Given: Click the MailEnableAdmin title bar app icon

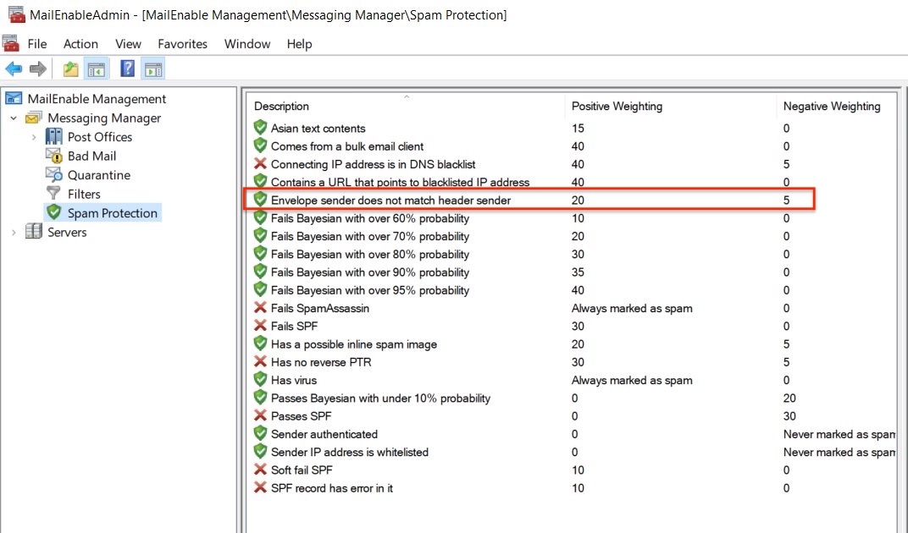Looking at the screenshot, I should pyautogui.click(x=16, y=14).
